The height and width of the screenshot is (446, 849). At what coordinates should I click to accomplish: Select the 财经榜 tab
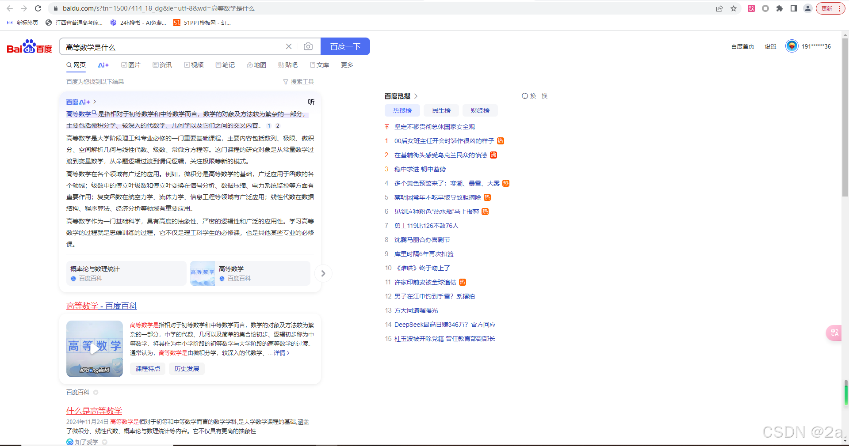coord(480,110)
